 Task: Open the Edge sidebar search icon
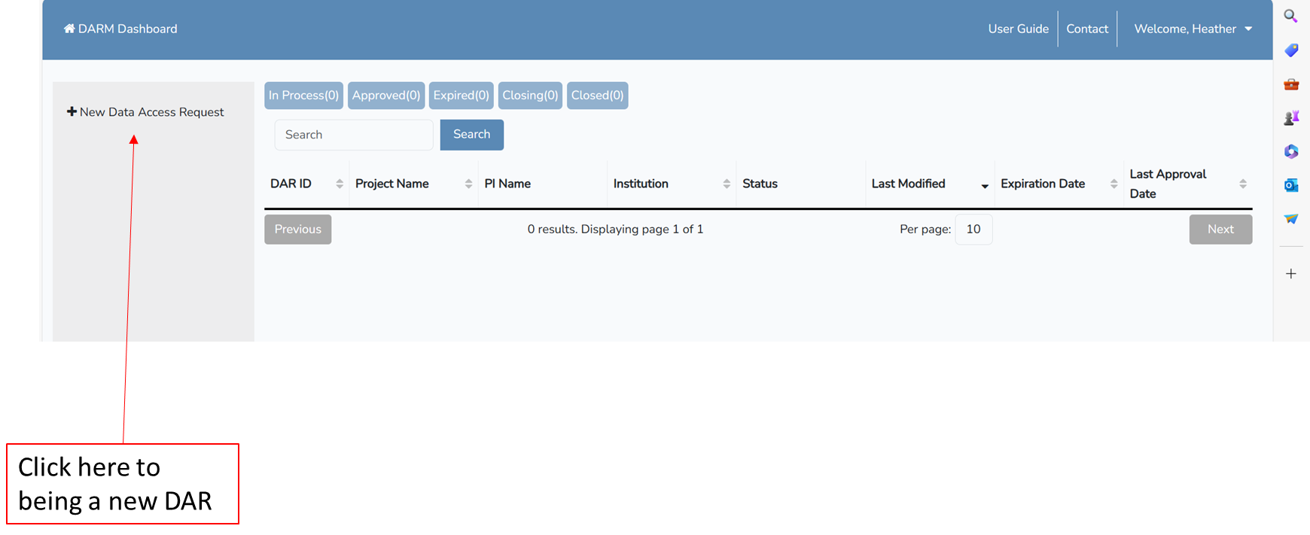(1290, 16)
